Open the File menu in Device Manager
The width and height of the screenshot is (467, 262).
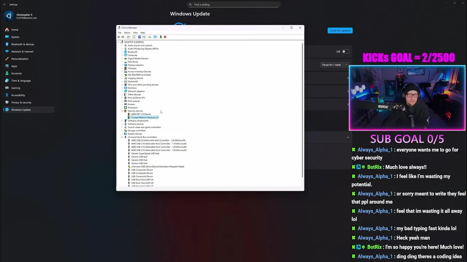120,33
